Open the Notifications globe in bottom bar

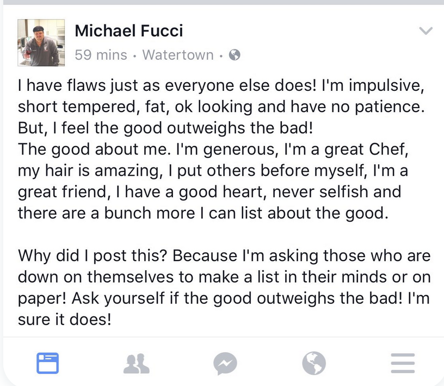click(314, 363)
